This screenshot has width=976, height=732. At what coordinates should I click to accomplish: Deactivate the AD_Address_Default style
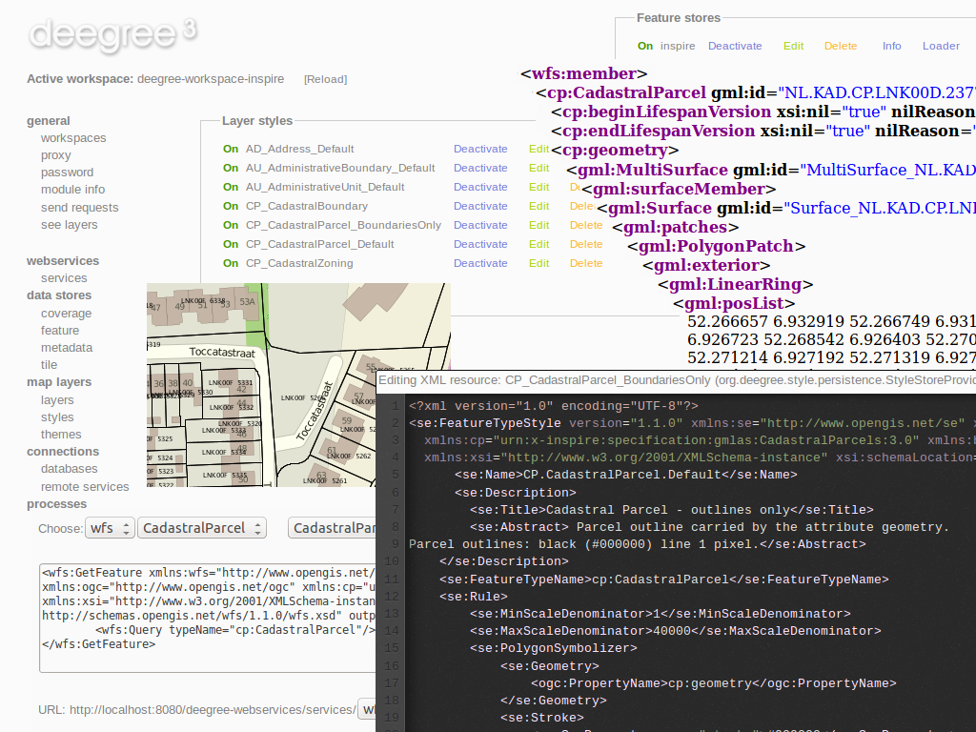pos(480,149)
